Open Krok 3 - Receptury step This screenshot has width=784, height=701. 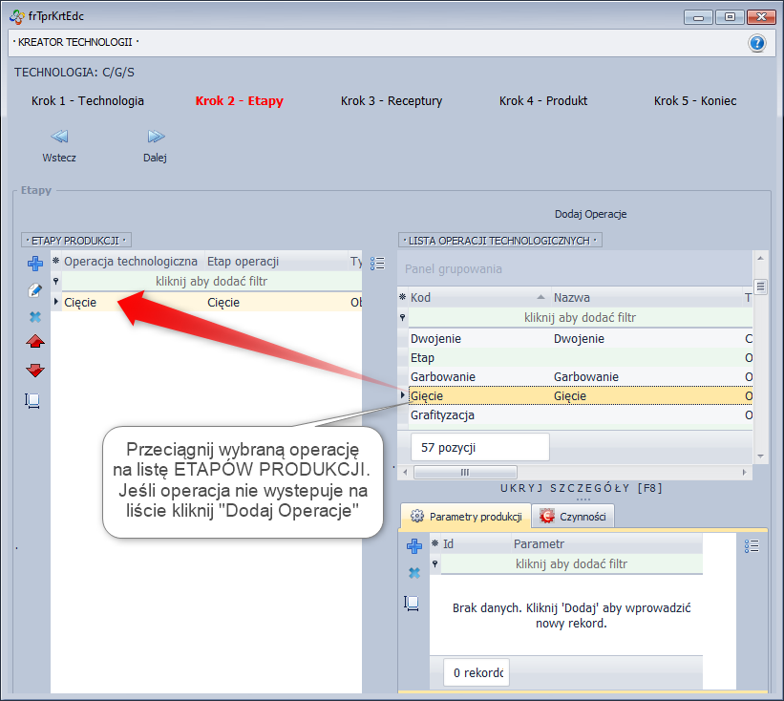click(392, 101)
